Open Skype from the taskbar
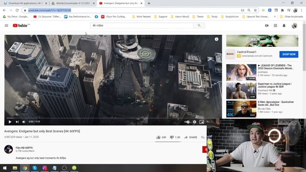 point(35,168)
